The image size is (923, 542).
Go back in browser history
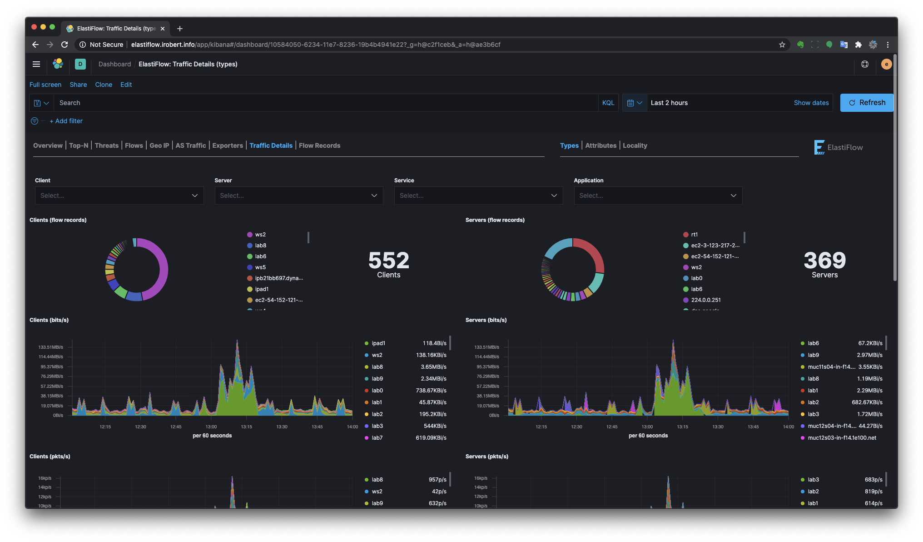coord(35,45)
